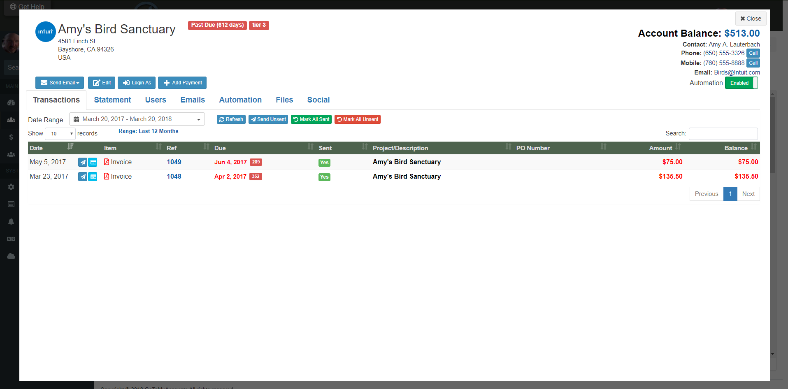Screen dimensions: 788x389
Task: Click the Edit customer button
Action: click(102, 83)
